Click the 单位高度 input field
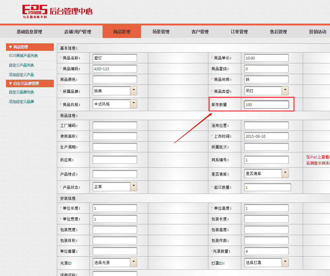The height and width of the screenshot is (276, 330). coord(266,208)
